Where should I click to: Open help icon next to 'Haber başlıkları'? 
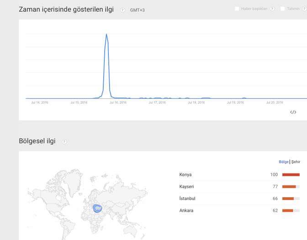[x=272, y=9]
